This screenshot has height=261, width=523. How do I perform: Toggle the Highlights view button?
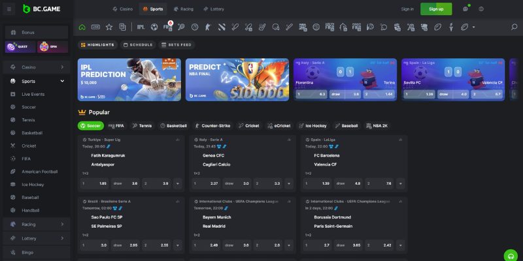coord(97,45)
